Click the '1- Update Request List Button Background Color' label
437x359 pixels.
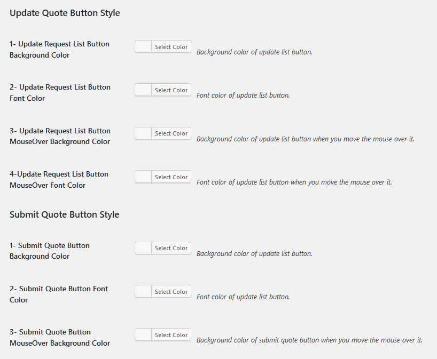pyautogui.click(x=59, y=50)
